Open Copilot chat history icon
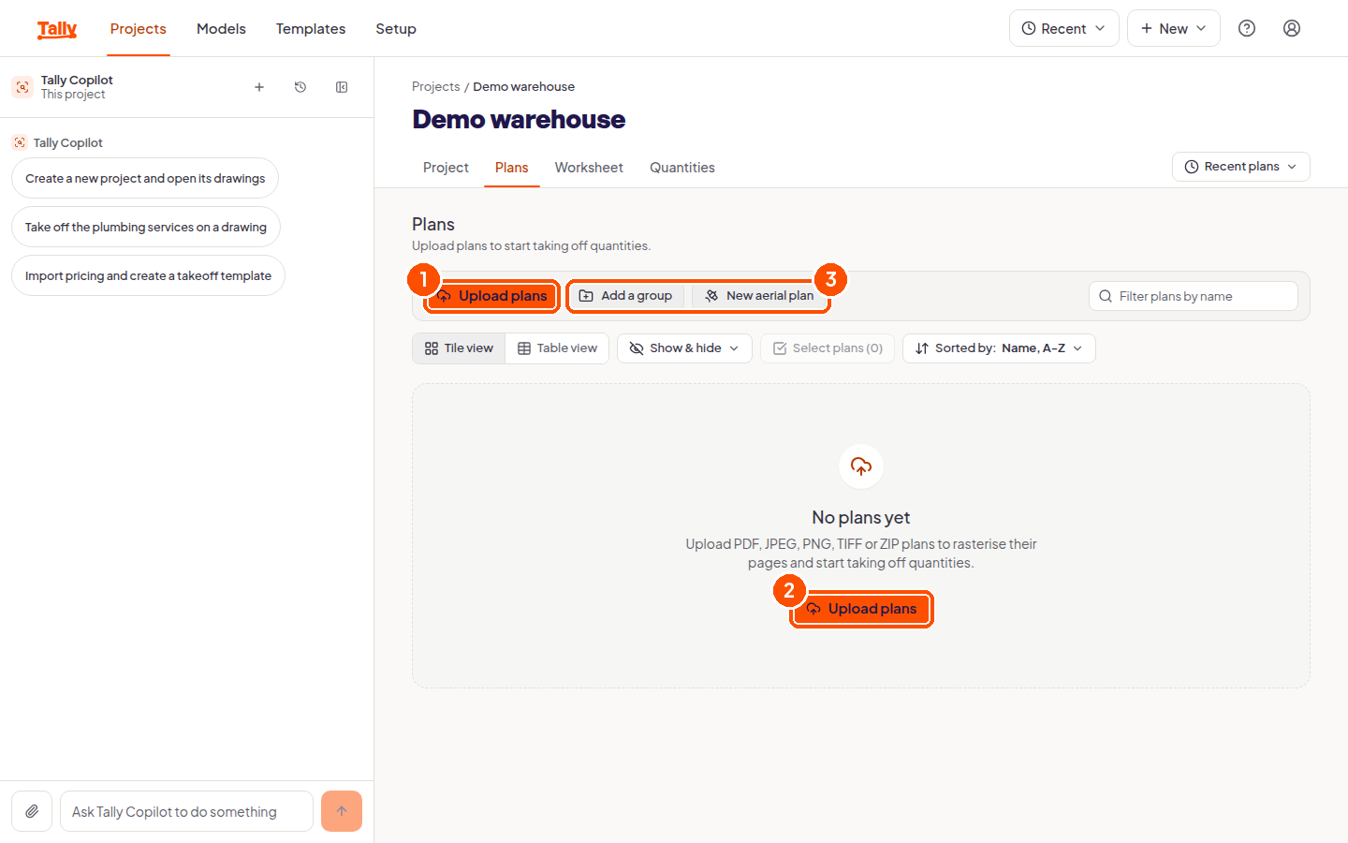The height and width of the screenshot is (843, 1348). tap(300, 87)
